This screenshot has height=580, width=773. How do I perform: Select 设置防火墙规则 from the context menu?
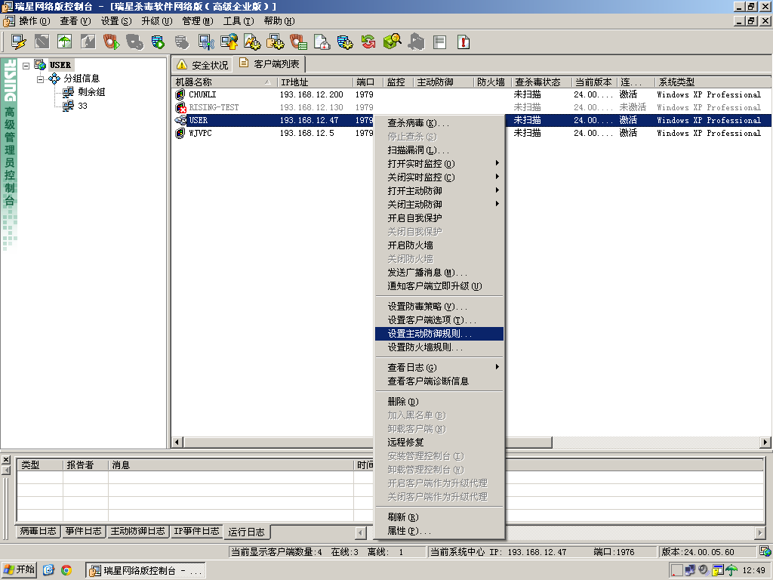pos(425,347)
